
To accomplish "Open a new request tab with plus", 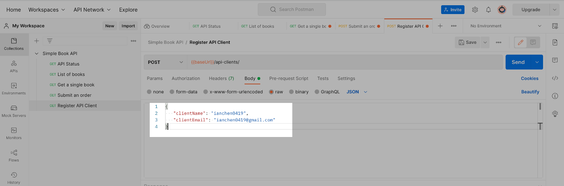I will point(440,26).
